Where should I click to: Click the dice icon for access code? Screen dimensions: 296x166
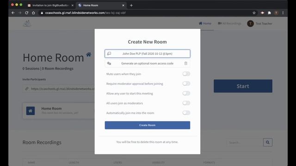pos(109,64)
